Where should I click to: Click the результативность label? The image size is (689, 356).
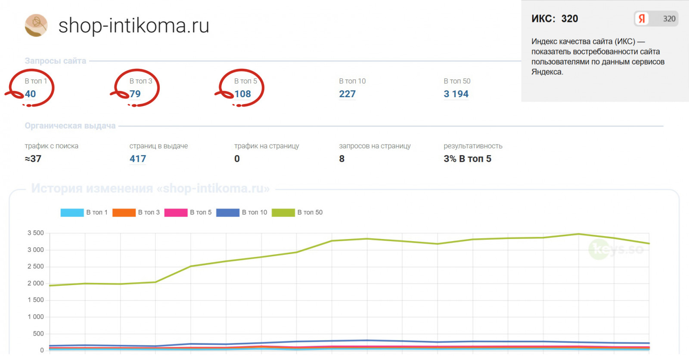(x=473, y=146)
